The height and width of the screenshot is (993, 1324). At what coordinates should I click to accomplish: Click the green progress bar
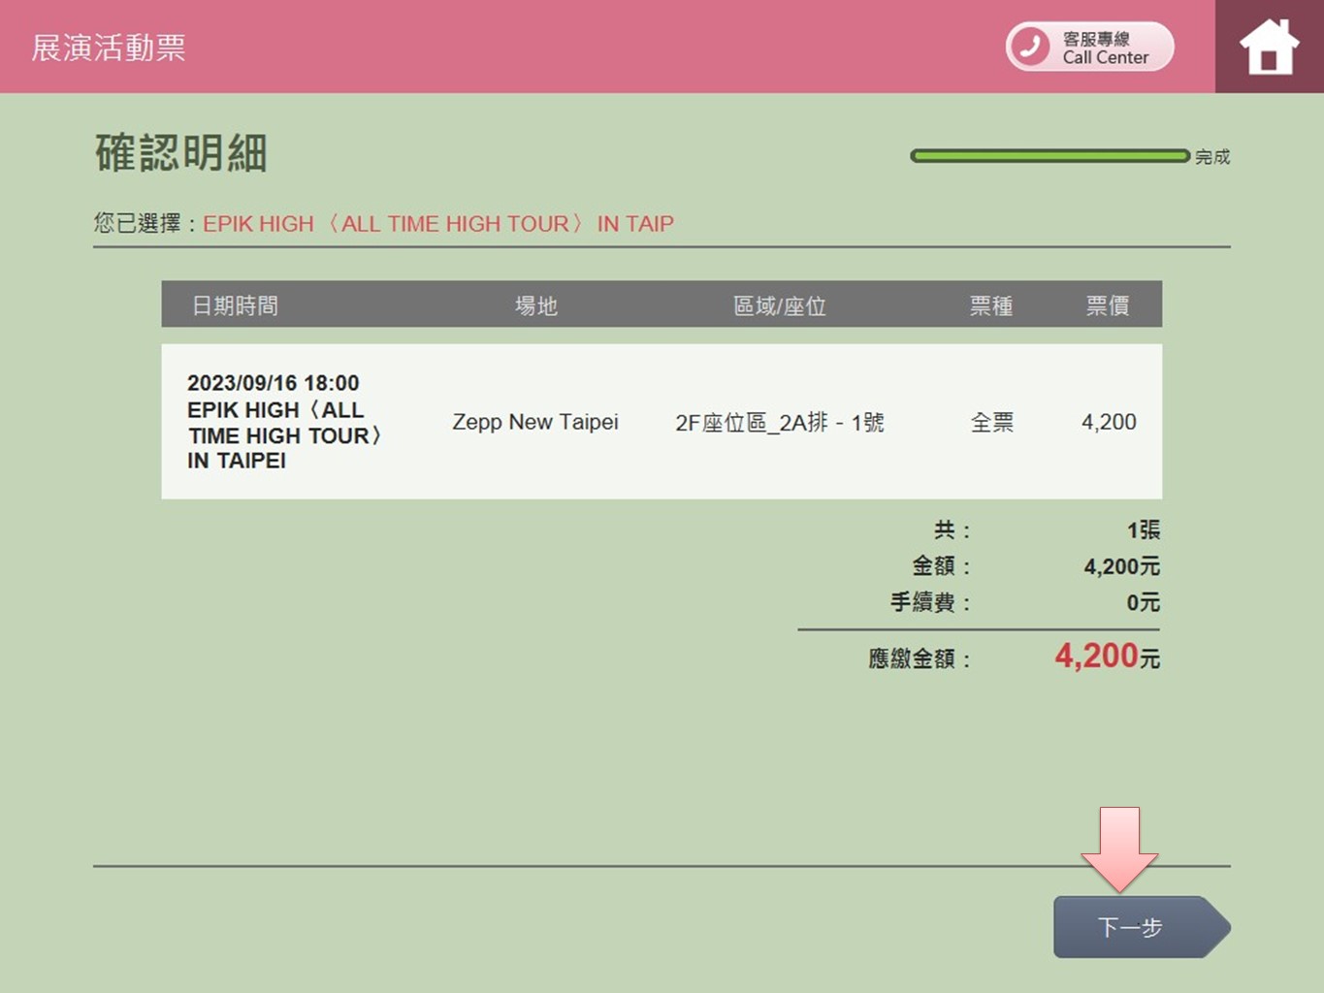coord(1049,156)
